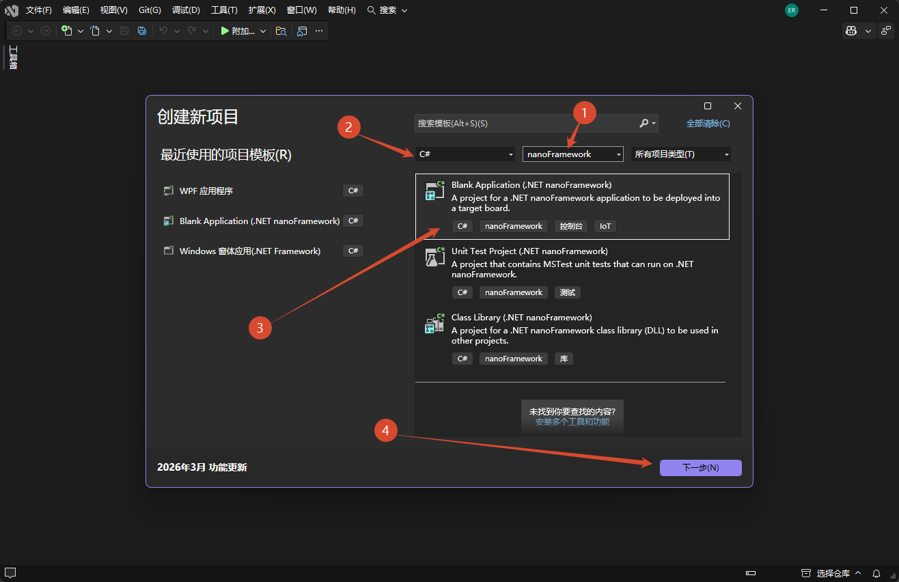Image resolution: width=899 pixels, height=582 pixels.
Task: Click the navigate backward arrow in toolbar
Action: [17, 31]
